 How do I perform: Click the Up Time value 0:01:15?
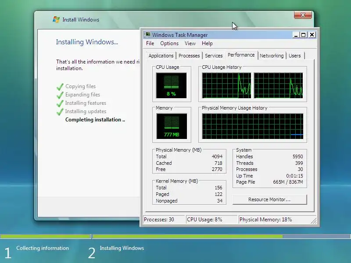[x=294, y=176]
